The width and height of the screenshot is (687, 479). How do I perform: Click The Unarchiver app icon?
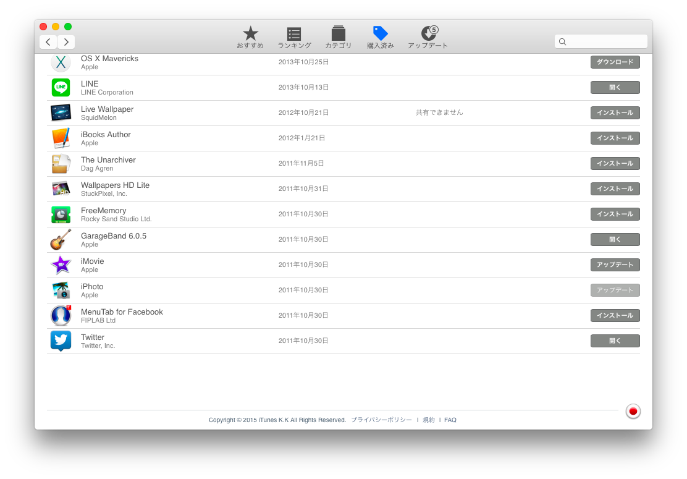coord(61,163)
